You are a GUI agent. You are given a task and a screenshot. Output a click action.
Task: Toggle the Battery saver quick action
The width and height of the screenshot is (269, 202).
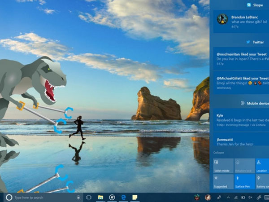(x=262, y=181)
